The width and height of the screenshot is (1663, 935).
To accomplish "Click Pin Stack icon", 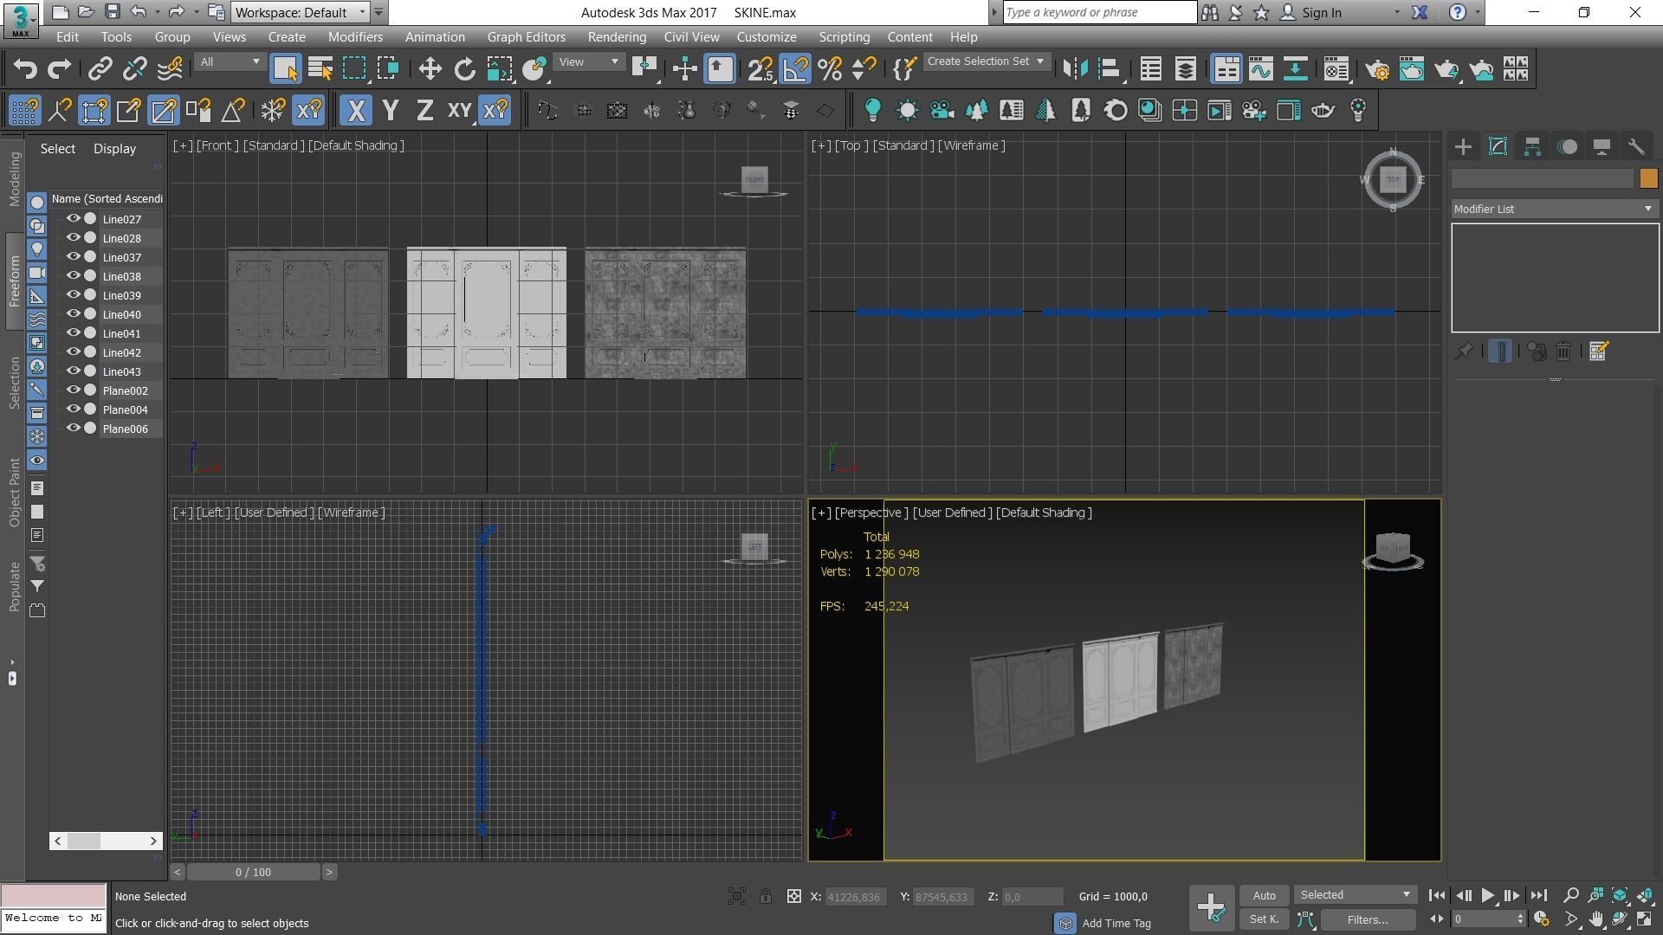I will (1464, 351).
